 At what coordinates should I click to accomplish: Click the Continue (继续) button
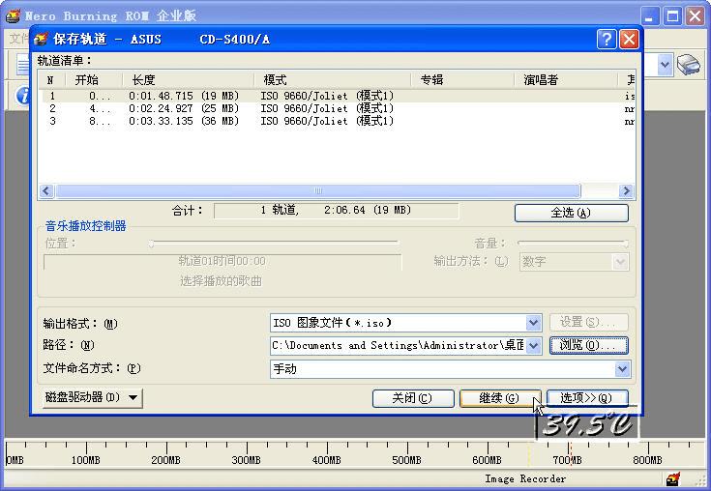point(500,398)
